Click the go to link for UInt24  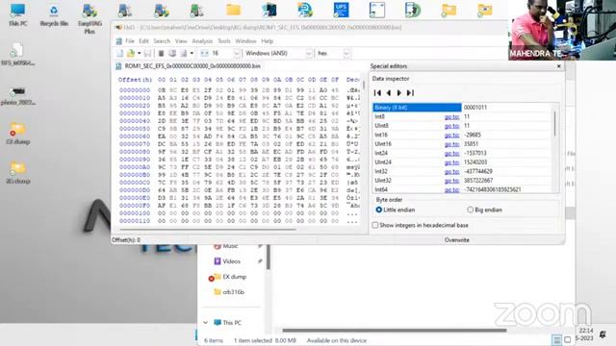point(451,162)
